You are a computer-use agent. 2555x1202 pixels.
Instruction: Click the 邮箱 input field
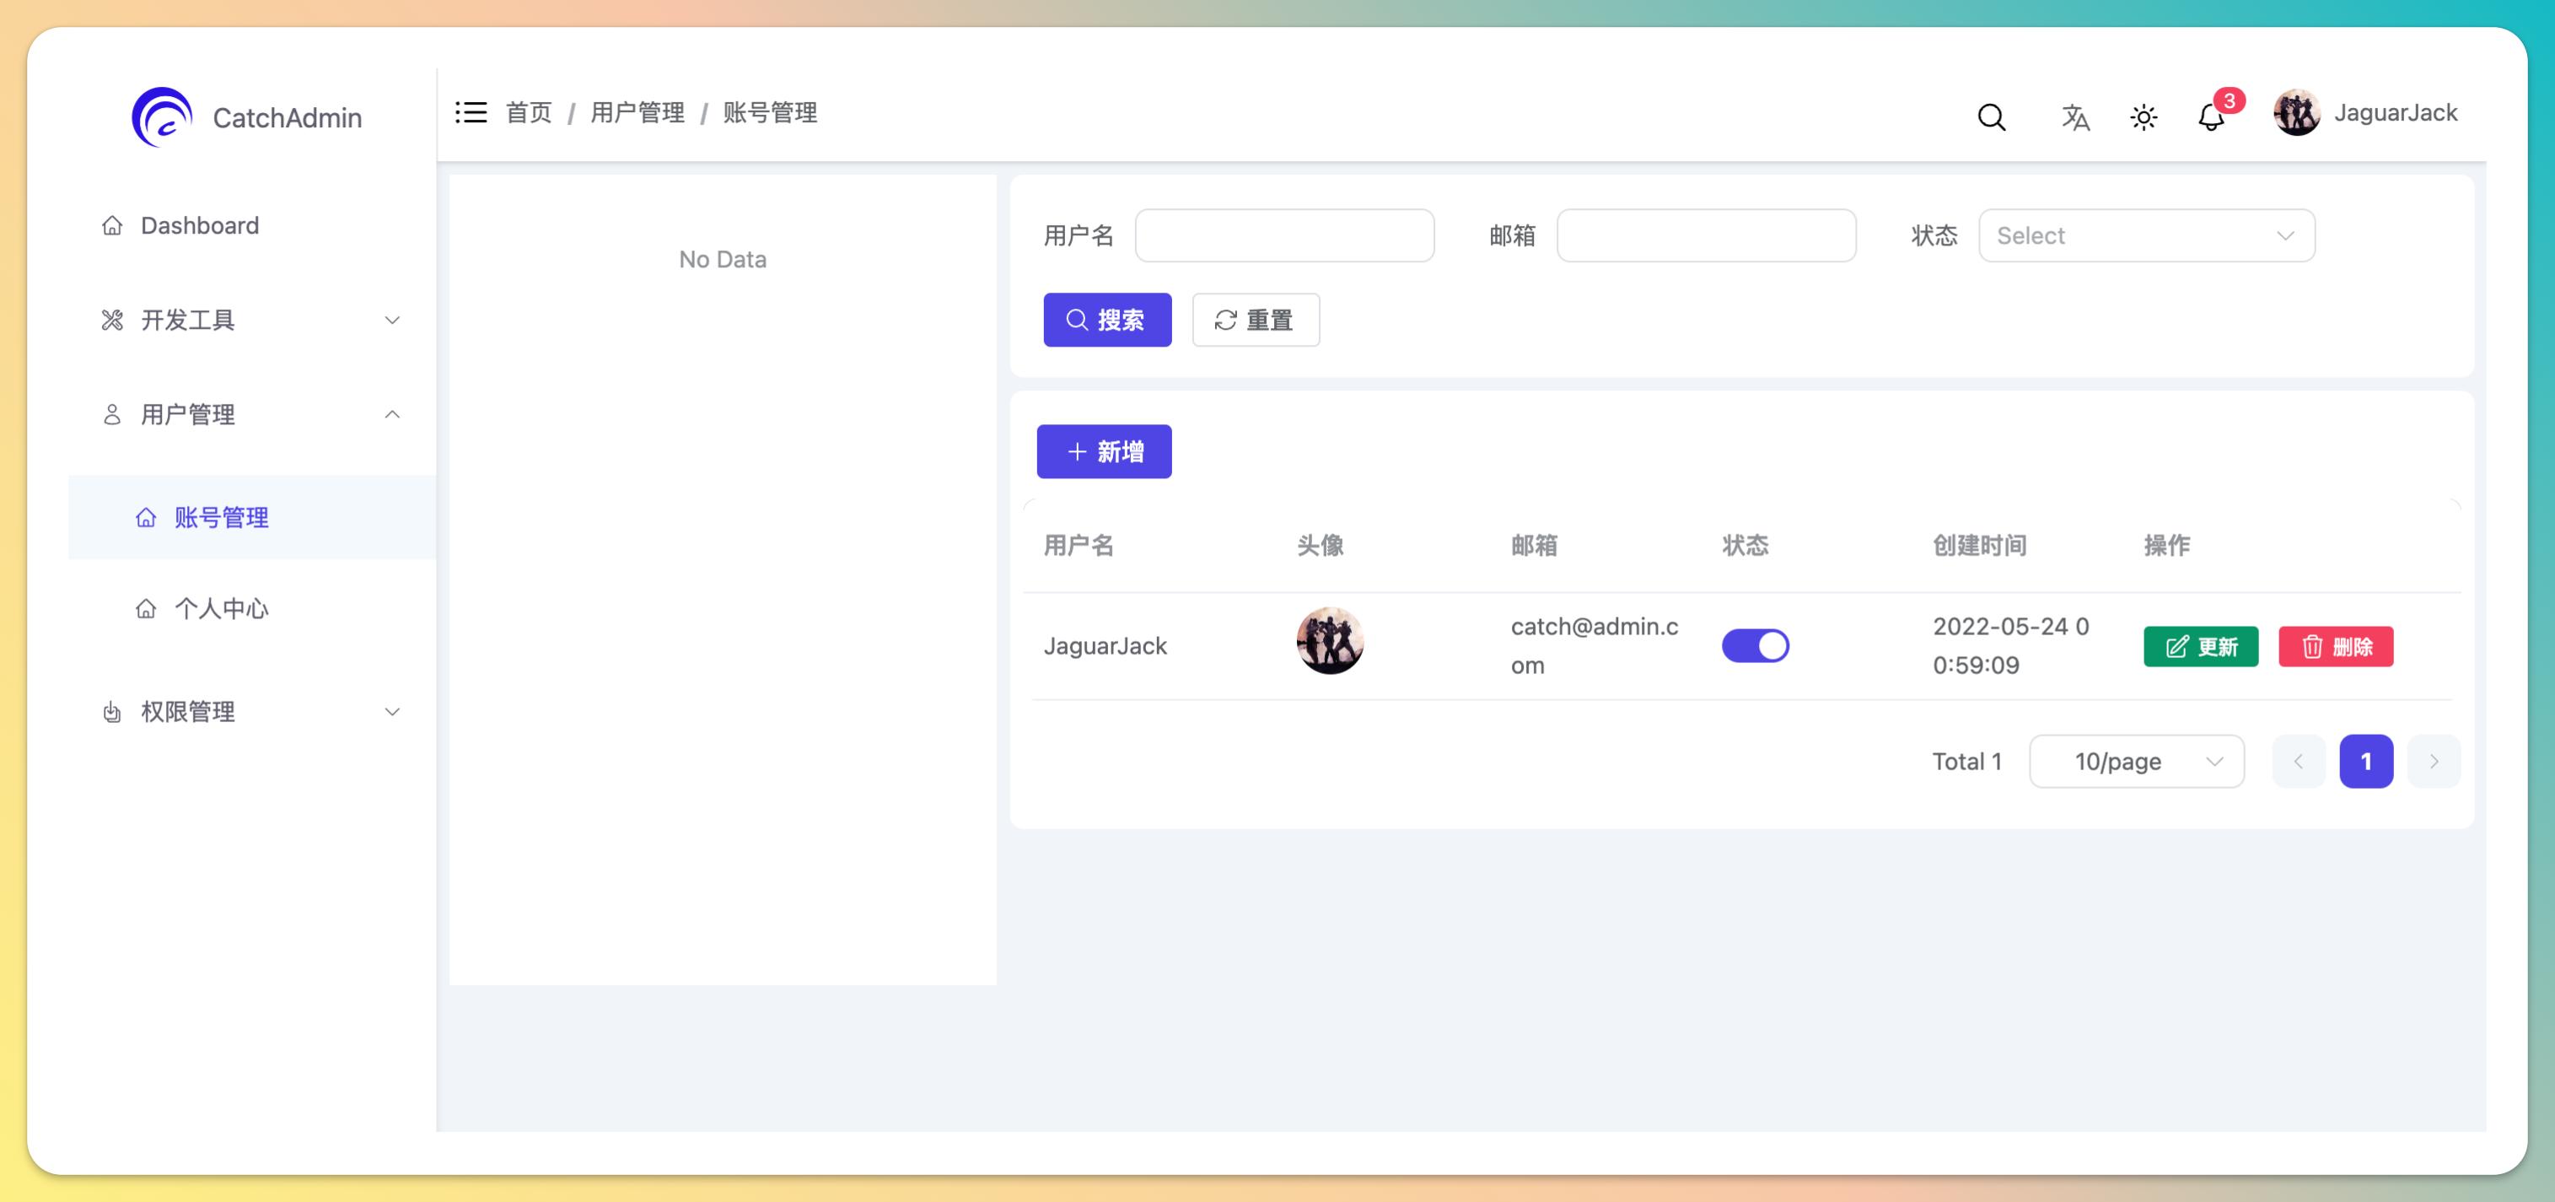point(1706,235)
